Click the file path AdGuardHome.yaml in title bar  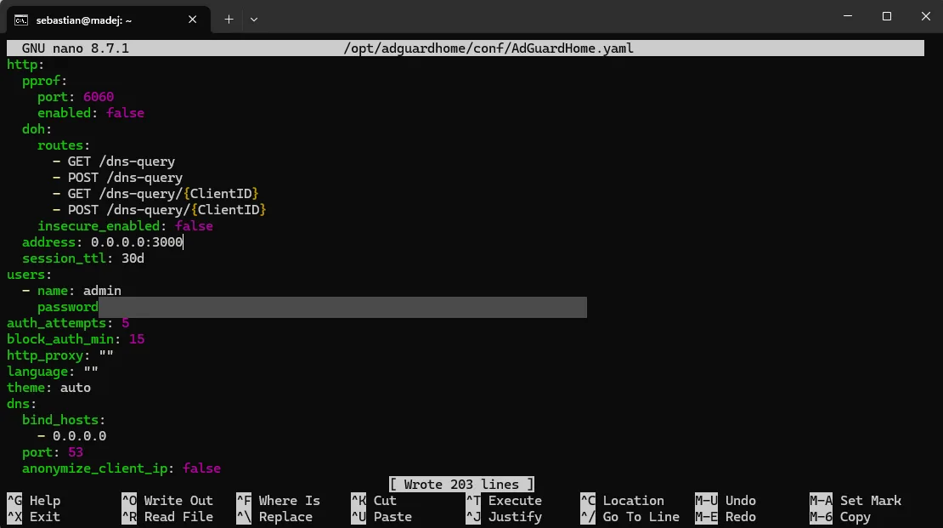pyautogui.click(x=488, y=48)
